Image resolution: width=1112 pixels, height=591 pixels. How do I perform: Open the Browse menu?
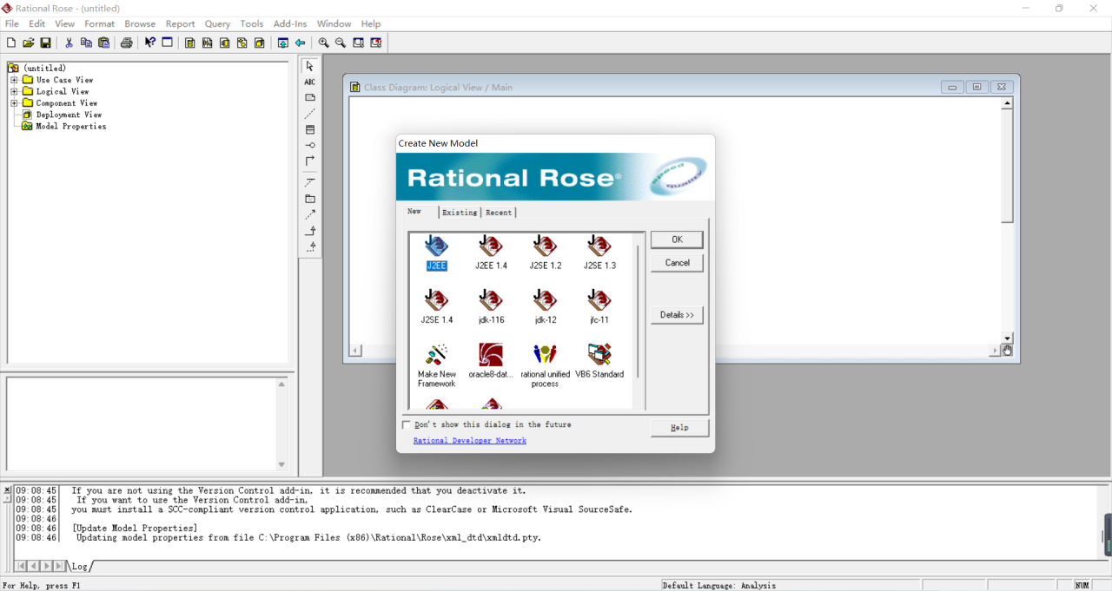click(x=140, y=23)
